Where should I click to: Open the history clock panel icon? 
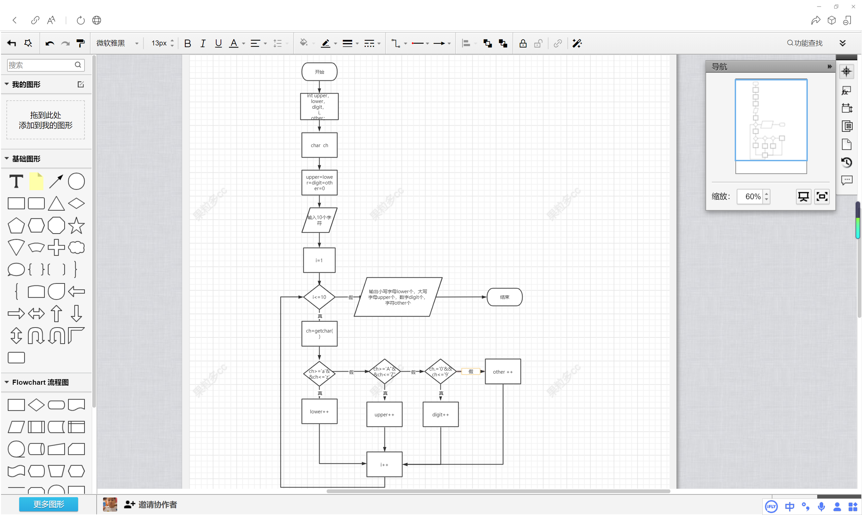[x=847, y=162]
